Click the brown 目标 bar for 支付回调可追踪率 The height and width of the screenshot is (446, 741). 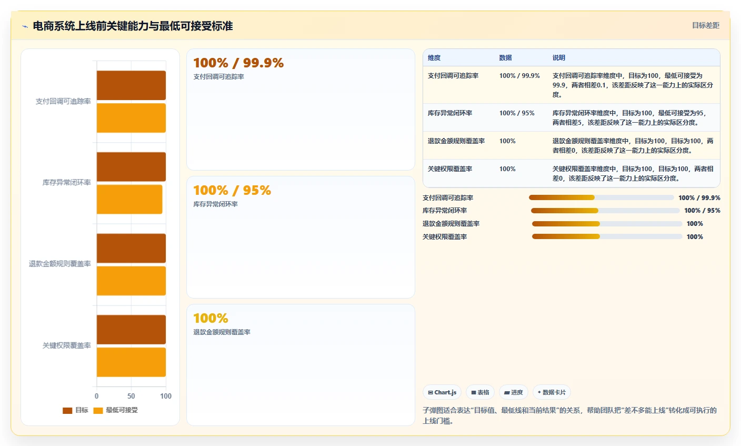tap(131, 85)
